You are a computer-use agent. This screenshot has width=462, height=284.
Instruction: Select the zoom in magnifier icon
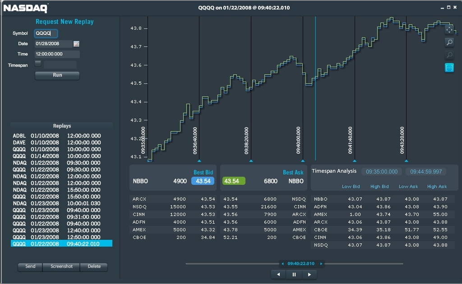(449, 42)
